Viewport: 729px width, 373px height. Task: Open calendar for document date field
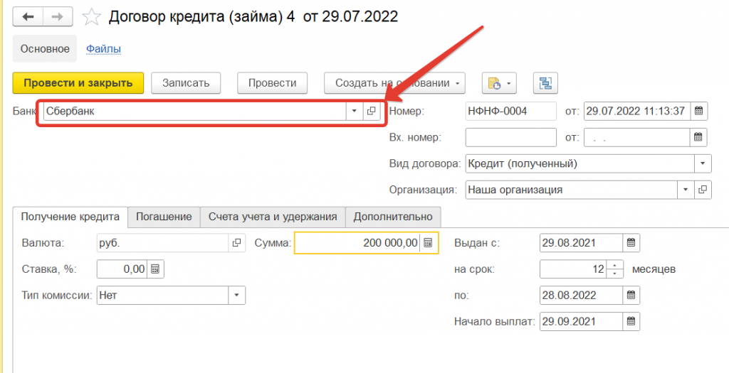[x=698, y=111]
